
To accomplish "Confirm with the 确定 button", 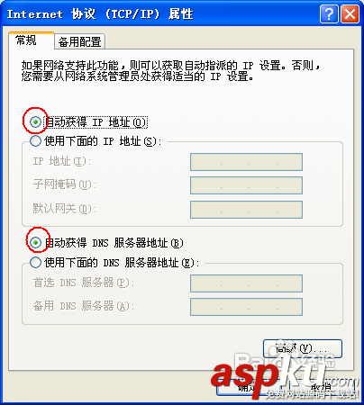I will click(248, 386).
